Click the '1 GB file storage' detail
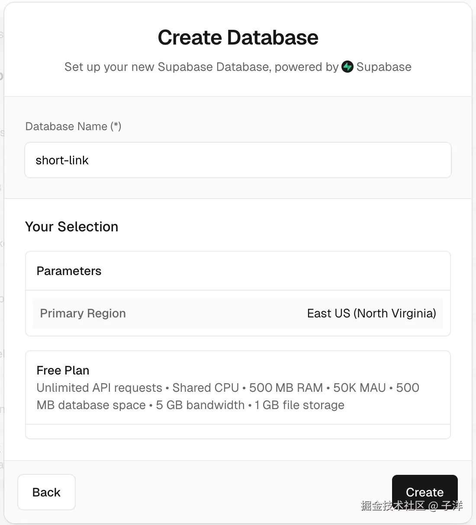 click(299, 405)
